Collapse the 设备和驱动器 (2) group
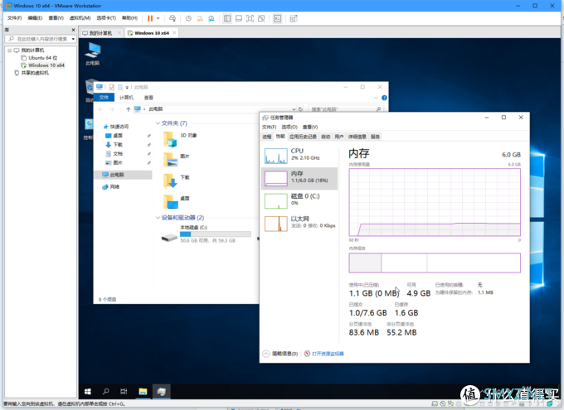Viewport: 564px width, 410px height. coord(158,218)
